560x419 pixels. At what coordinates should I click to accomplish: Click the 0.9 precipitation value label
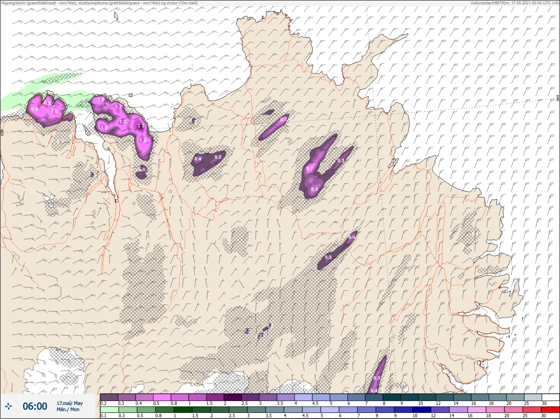[48, 103]
